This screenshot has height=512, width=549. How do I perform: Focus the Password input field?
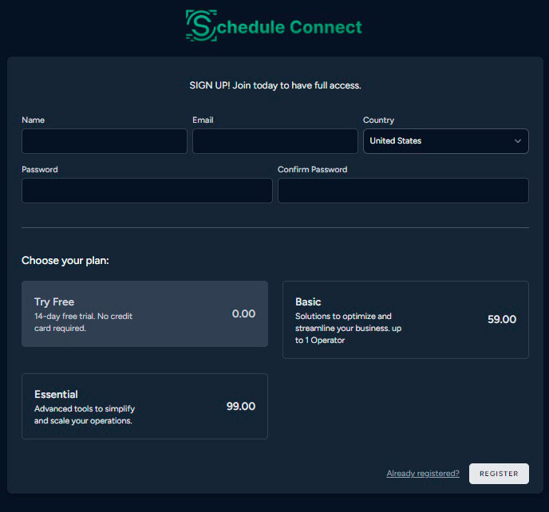point(147,191)
